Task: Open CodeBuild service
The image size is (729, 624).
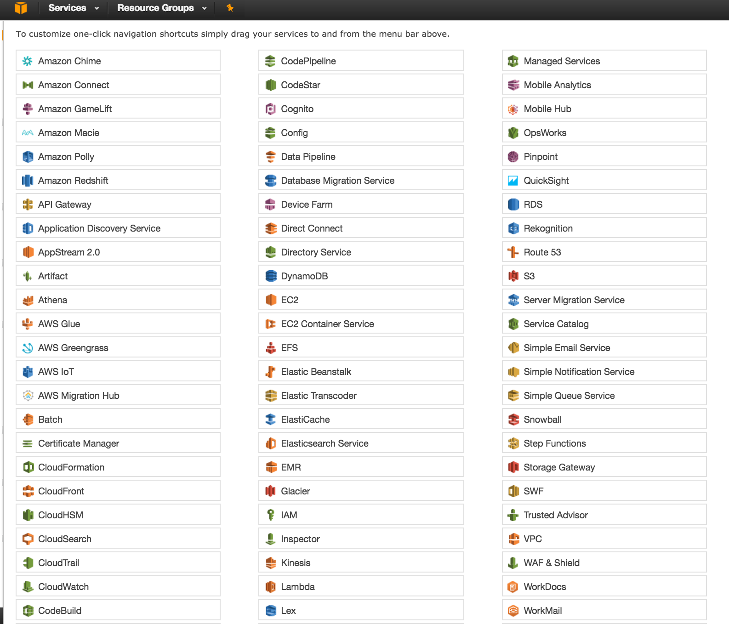Action: point(118,610)
